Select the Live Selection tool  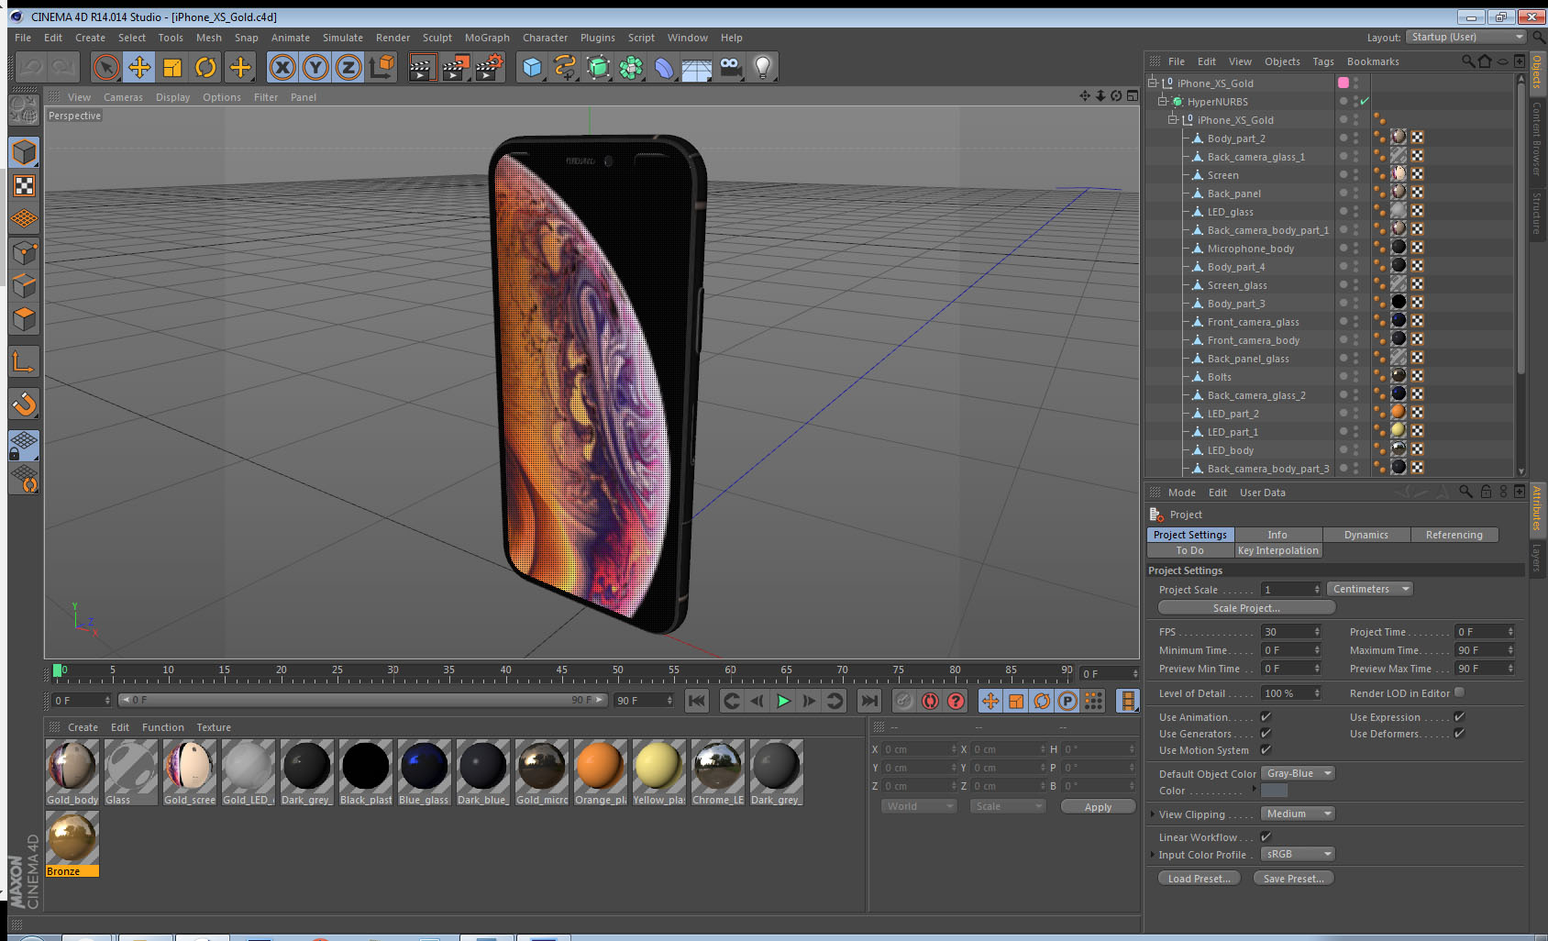tap(106, 67)
